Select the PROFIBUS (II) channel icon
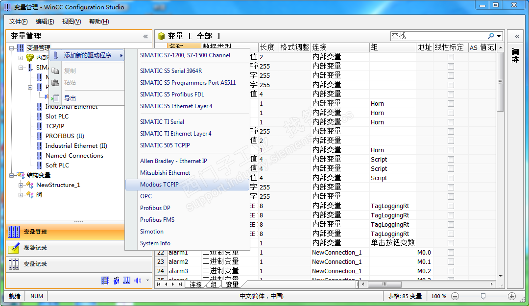 coord(40,136)
